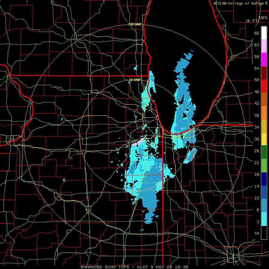Click the '62' legend scale label

click(x=257, y=45)
